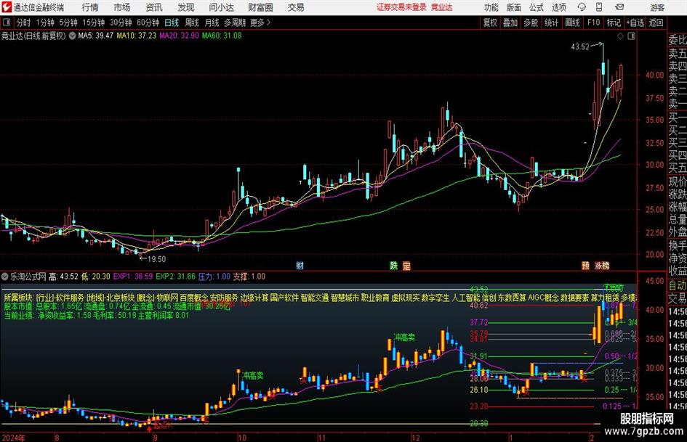This screenshot has height=442, width=687.
Task: Open the 财富圈 menu
Action: point(260,7)
